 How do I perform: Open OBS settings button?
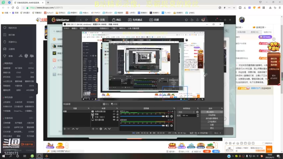pos(212,125)
